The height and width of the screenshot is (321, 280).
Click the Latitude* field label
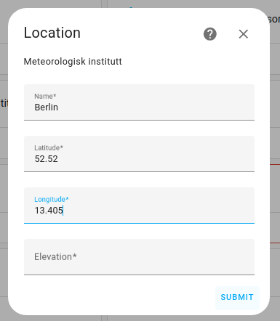pos(49,147)
